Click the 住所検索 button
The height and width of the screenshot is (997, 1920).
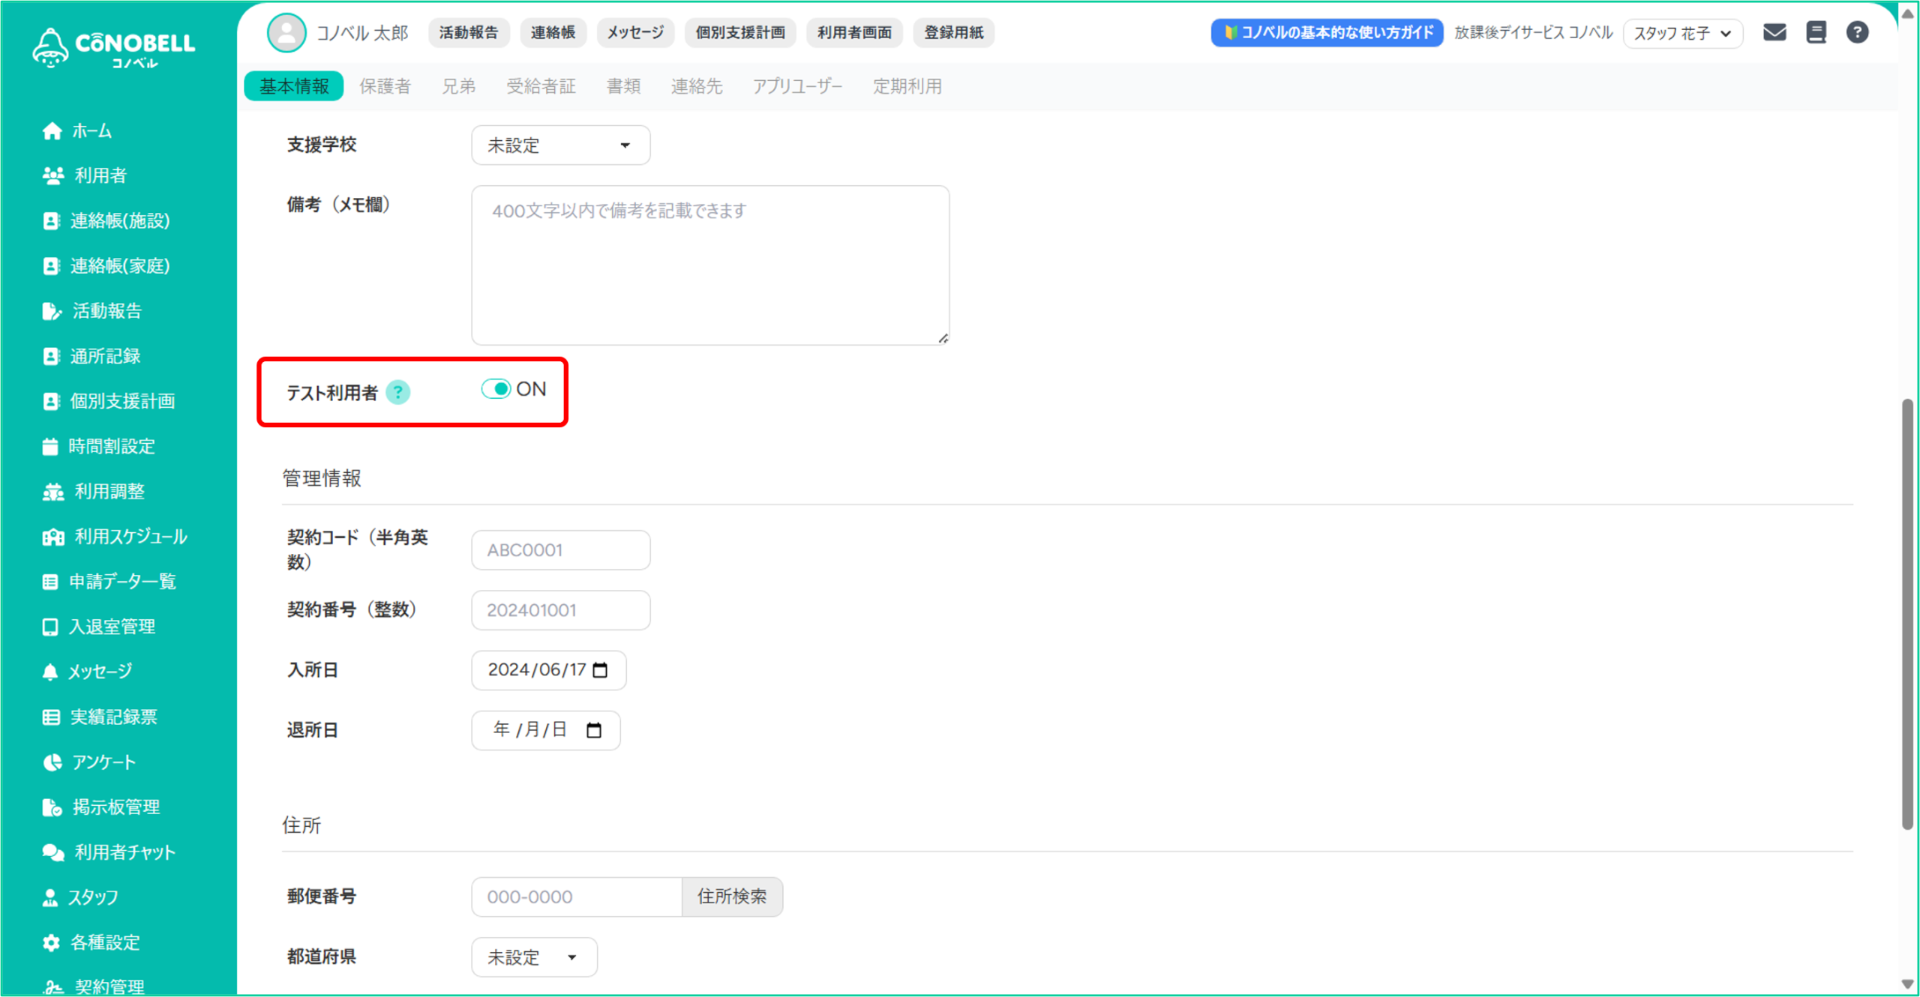click(x=732, y=897)
